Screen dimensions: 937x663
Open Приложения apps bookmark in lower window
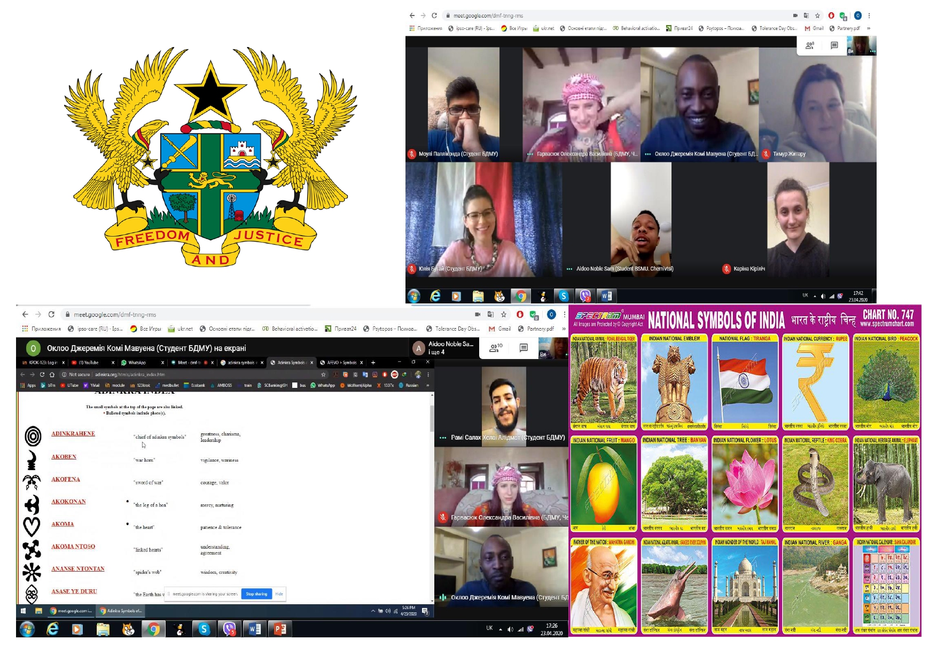point(42,329)
